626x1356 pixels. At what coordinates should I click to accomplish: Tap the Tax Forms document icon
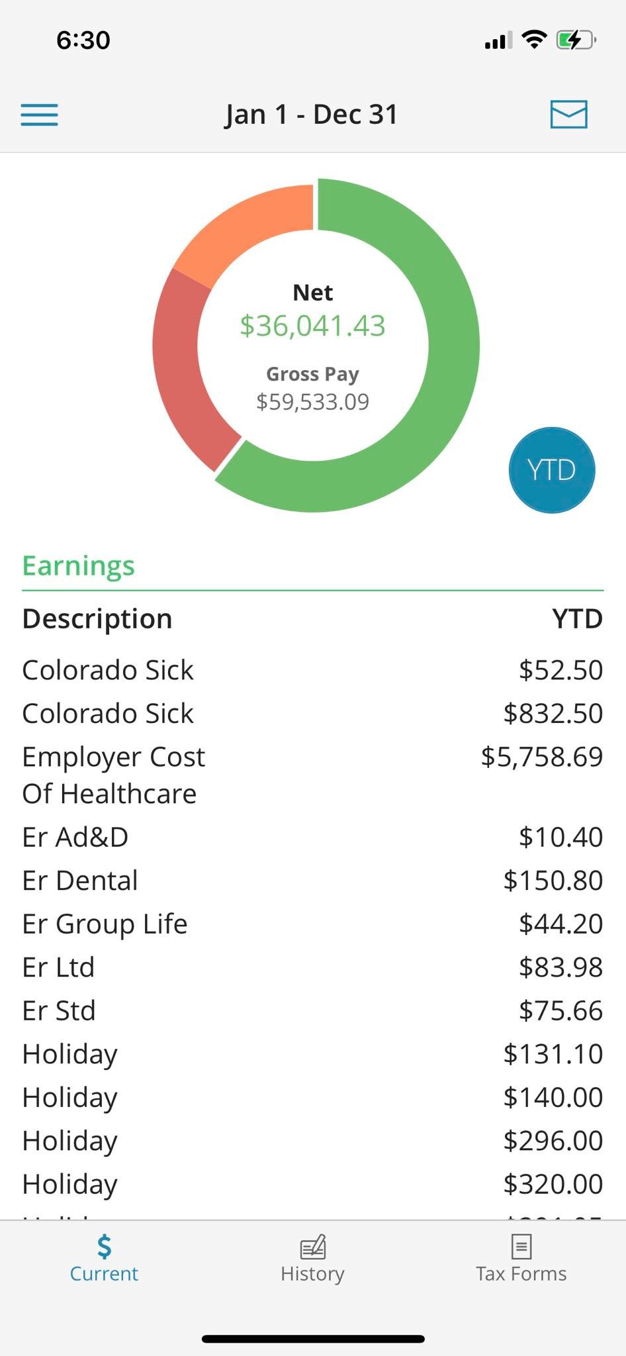pyautogui.click(x=521, y=1246)
